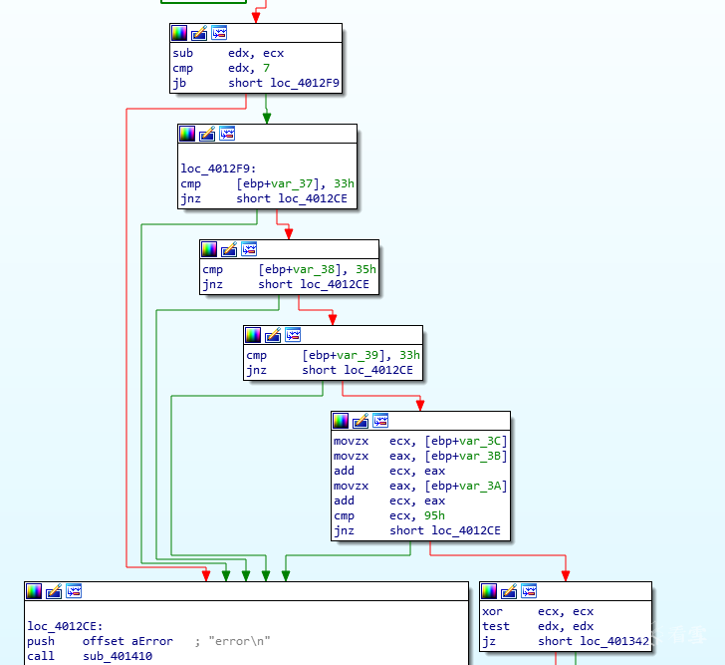Select the 'test edx, edx' instruction
725x665 pixels.
pyautogui.click(x=538, y=626)
